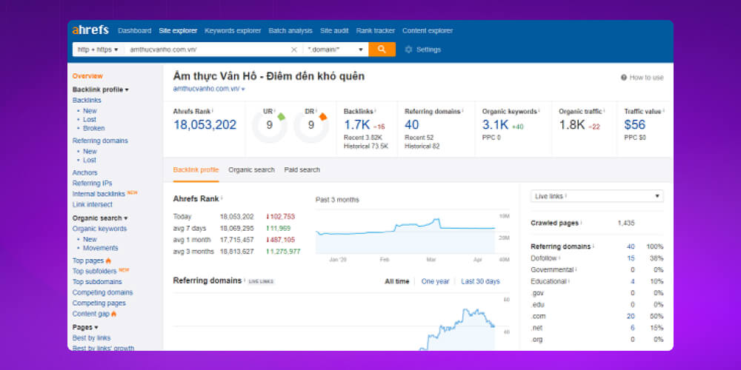Open the *.domain/* mode dropdown
Image resolution: width=741 pixels, height=370 pixels.
click(336, 50)
